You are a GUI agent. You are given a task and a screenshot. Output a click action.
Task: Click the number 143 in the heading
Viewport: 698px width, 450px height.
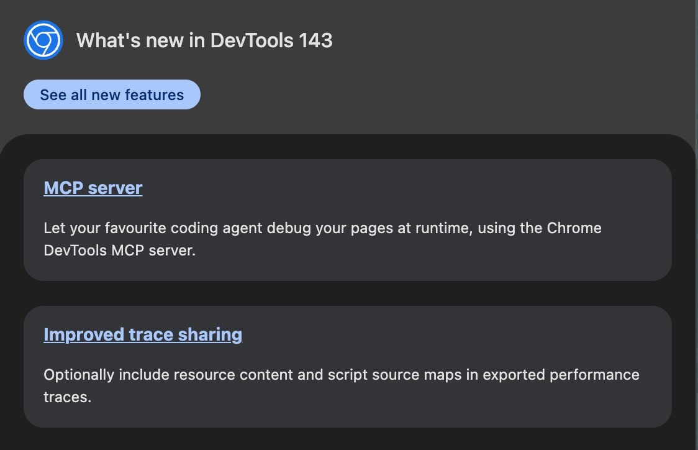[x=315, y=41]
